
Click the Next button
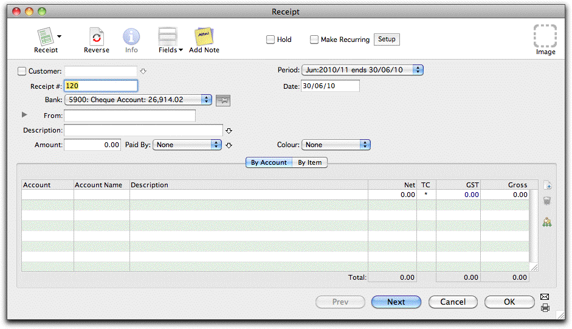(396, 302)
